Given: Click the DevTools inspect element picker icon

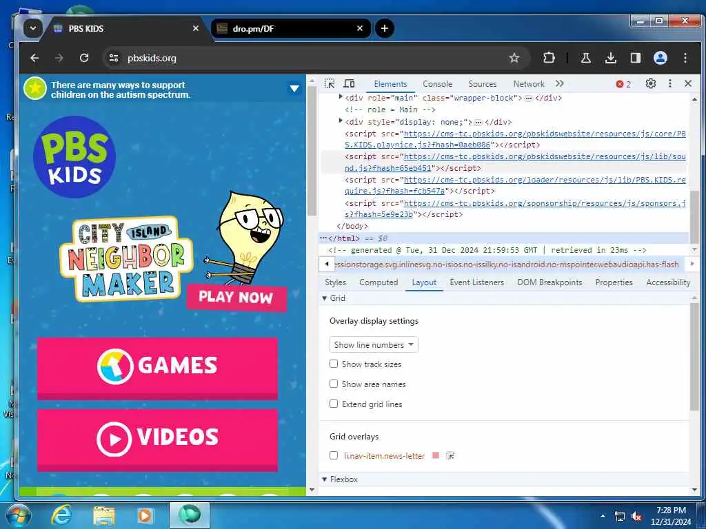Looking at the screenshot, I should click(x=330, y=83).
